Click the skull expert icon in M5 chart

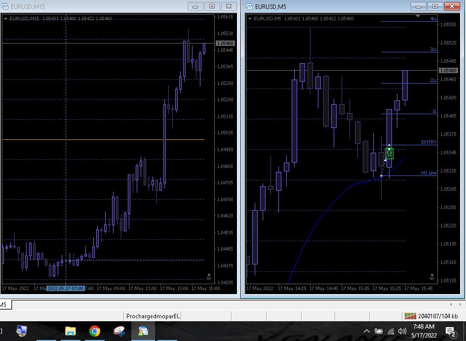432,277
